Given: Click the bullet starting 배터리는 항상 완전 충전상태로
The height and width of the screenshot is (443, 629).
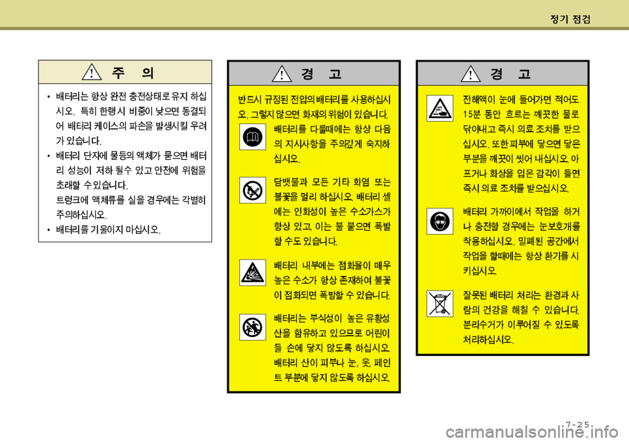Looking at the screenshot, I should pos(126,119).
